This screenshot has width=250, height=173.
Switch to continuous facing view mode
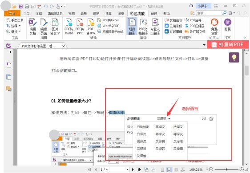point(182,169)
